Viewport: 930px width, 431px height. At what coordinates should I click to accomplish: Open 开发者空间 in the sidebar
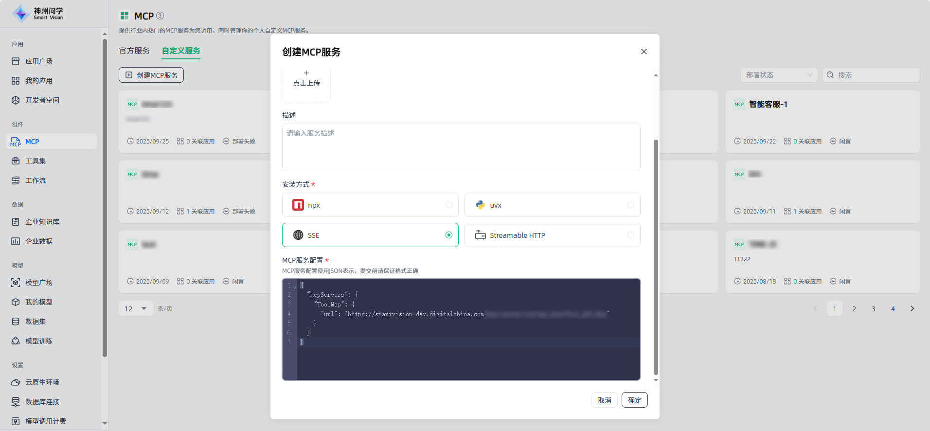pos(42,100)
